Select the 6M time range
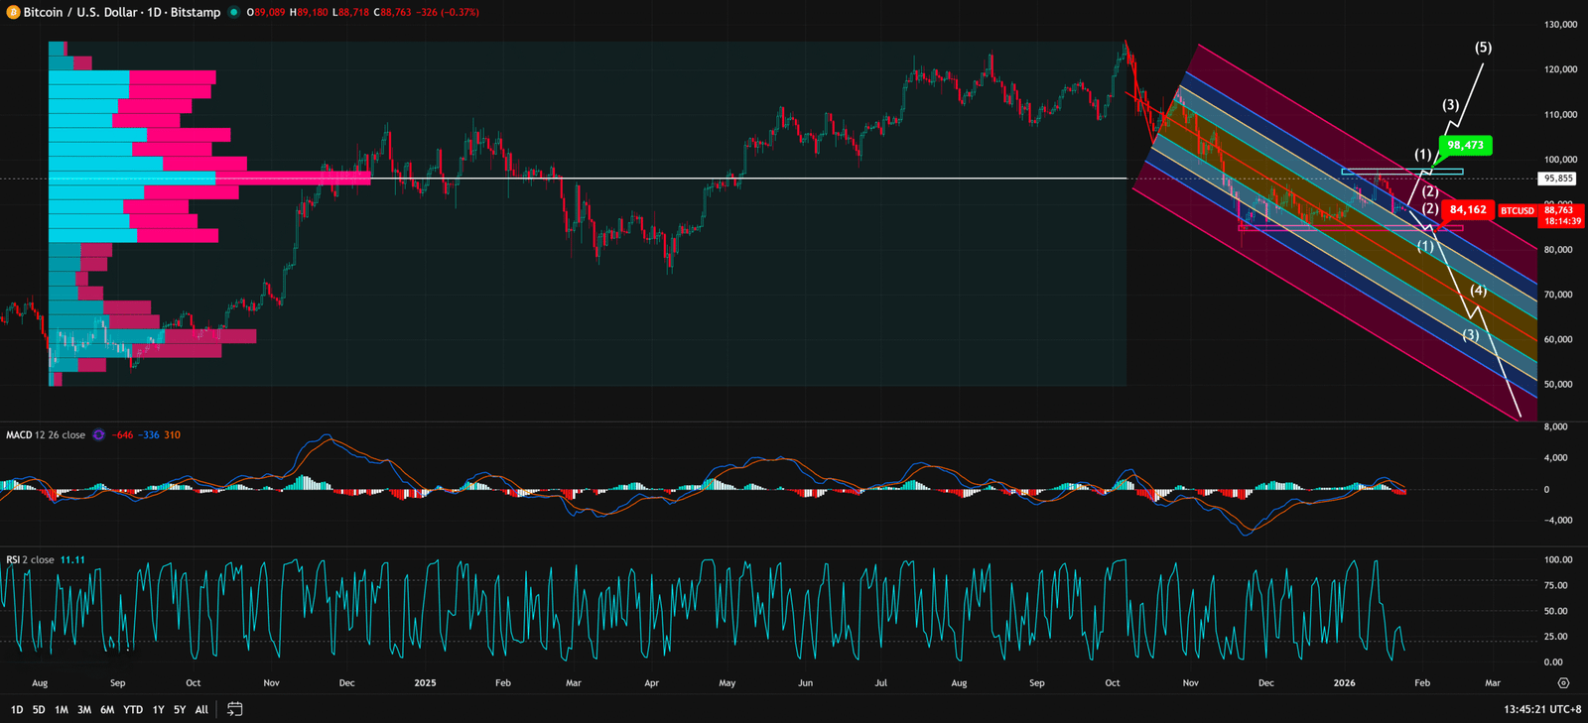 click(107, 710)
